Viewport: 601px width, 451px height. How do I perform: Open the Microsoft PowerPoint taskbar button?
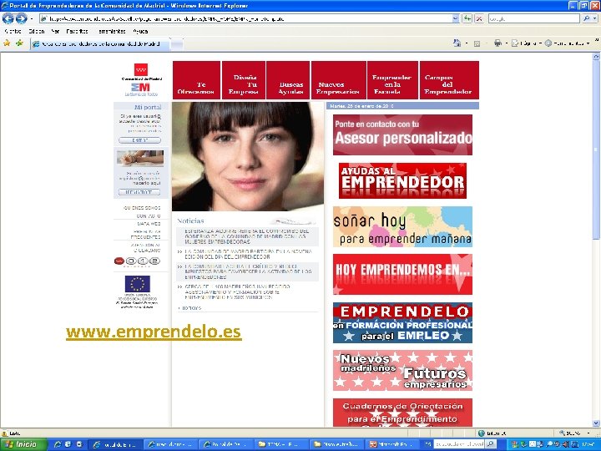point(392,444)
